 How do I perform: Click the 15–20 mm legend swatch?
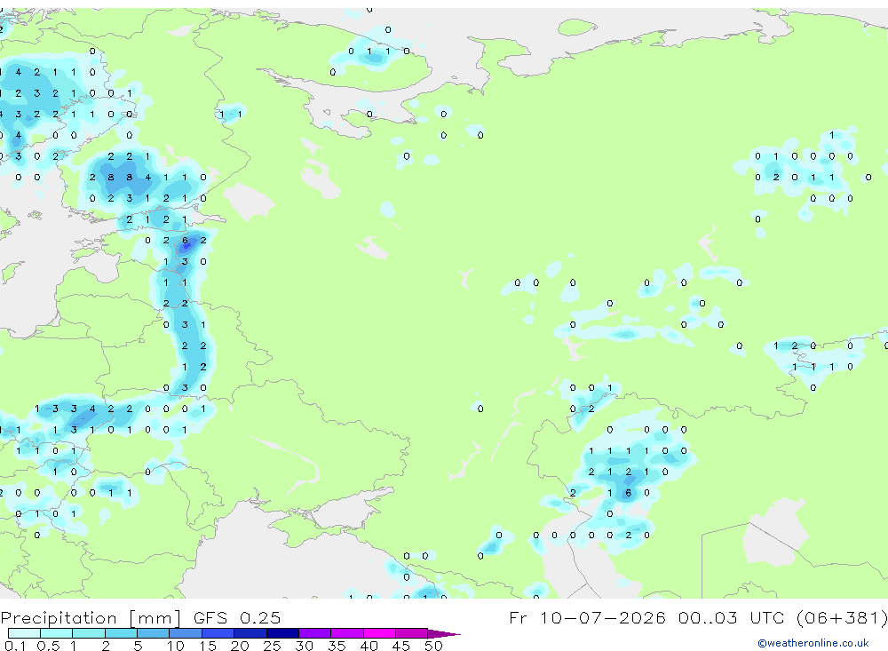(218, 633)
